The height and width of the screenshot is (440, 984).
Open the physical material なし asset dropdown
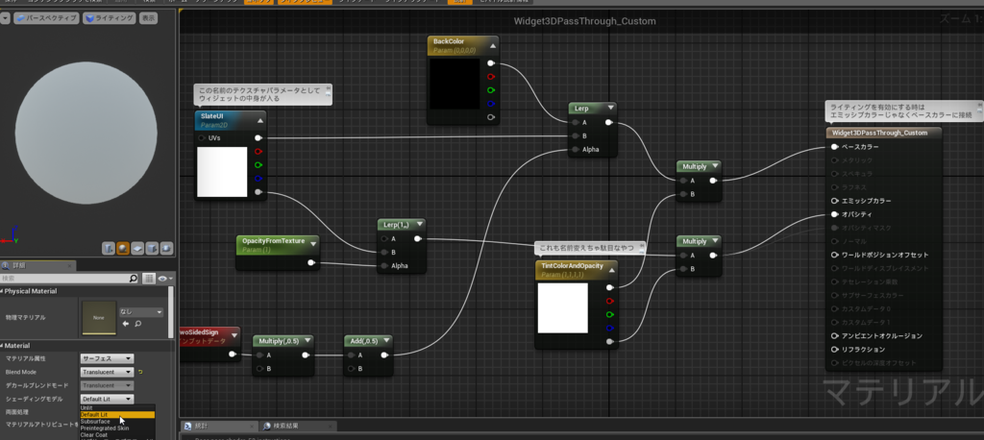pyautogui.click(x=141, y=312)
